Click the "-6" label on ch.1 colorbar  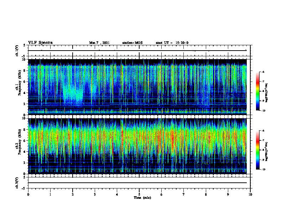click(x=263, y=72)
